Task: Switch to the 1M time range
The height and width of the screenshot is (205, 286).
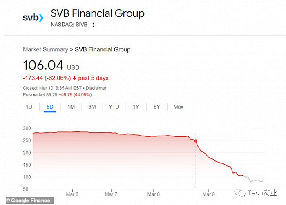Action: pyautogui.click(x=71, y=107)
